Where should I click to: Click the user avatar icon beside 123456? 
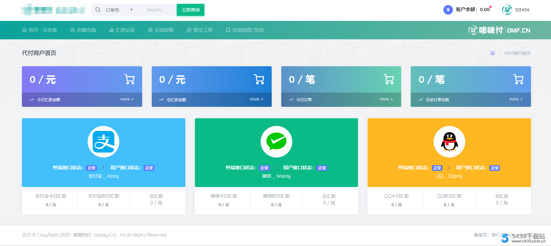point(507,10)
